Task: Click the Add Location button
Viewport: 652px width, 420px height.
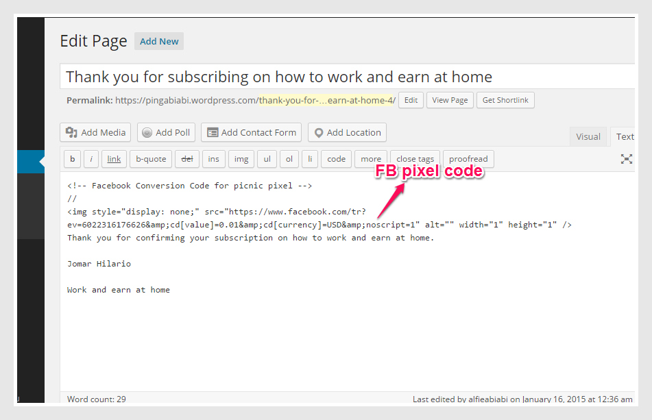Action: pos(347,132)
